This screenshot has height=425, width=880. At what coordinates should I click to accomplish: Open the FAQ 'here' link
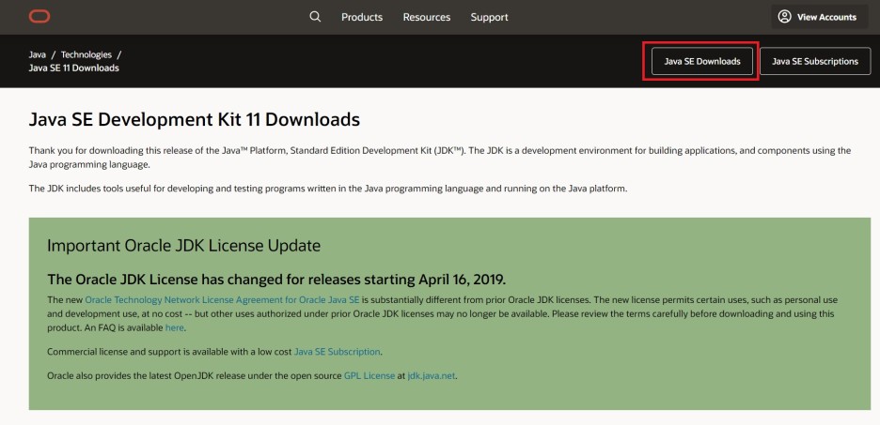pyautogui.click(x=175, y=328)
